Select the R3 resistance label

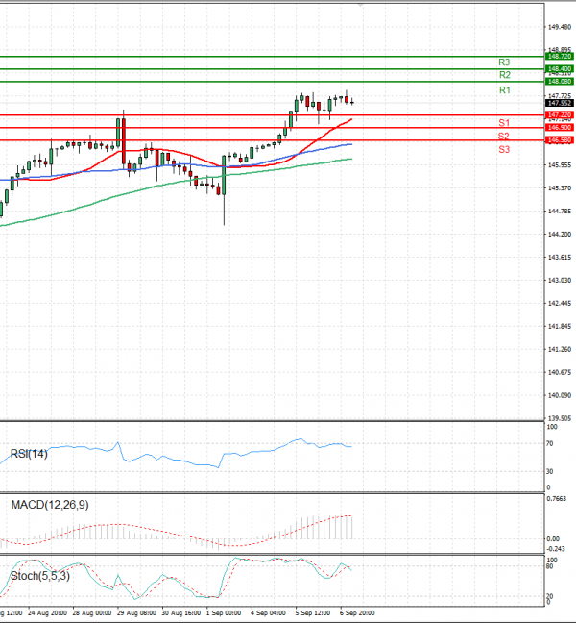[x=504, y=62]
